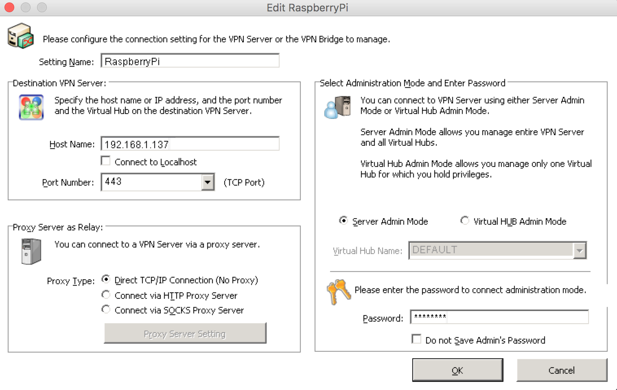Choose Direct TCP/IP Connection (No Proxy)
The width and height of the screenshot is (617, 390).
click(106, 279)
